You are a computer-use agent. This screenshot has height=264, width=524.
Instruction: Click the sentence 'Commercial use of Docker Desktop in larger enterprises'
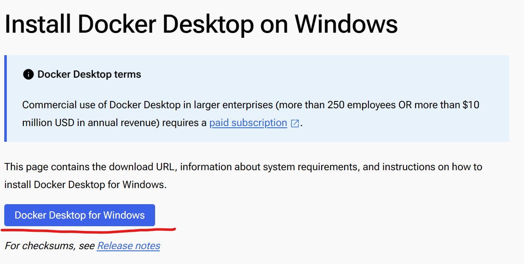pos(251,114)
